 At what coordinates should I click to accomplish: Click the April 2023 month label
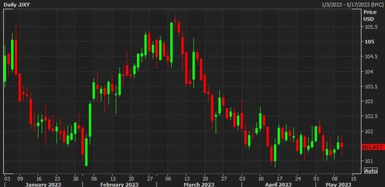click(278, 184)
